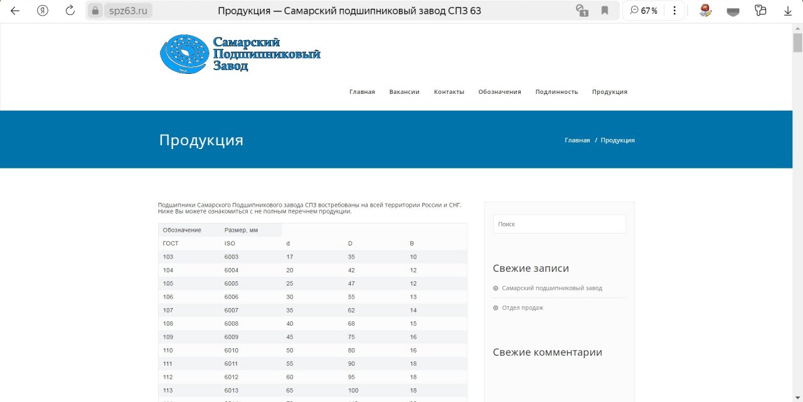The height and width of the screenshot is (402, 803).
Task: Open Yandex home via the Я icon
Action: click(x=43, y=11)
